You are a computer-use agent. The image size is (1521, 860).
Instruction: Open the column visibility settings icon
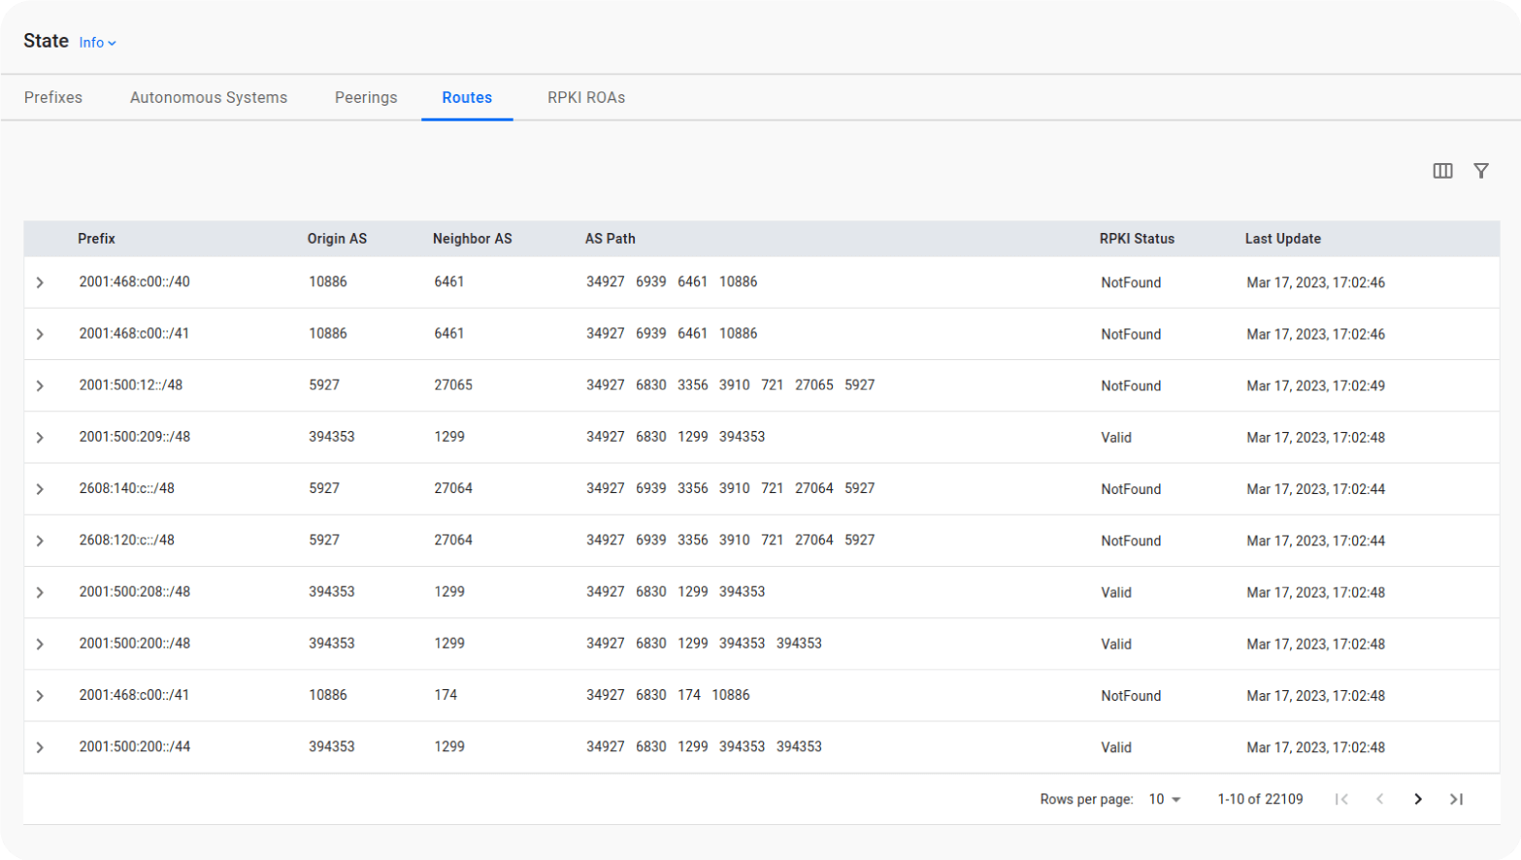(x=1442, y=171)
